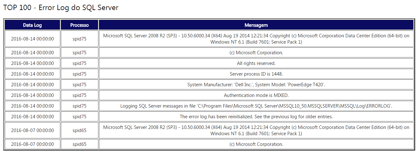This screenshot has height=154, width=418.
Task: Click the "TOP 100 - Error Log" page title
Action: click(61, 8)
